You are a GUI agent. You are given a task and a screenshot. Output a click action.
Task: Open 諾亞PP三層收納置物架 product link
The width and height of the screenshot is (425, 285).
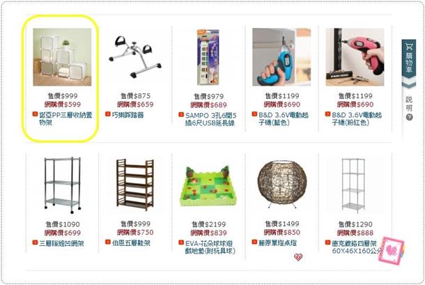[65, 118]
